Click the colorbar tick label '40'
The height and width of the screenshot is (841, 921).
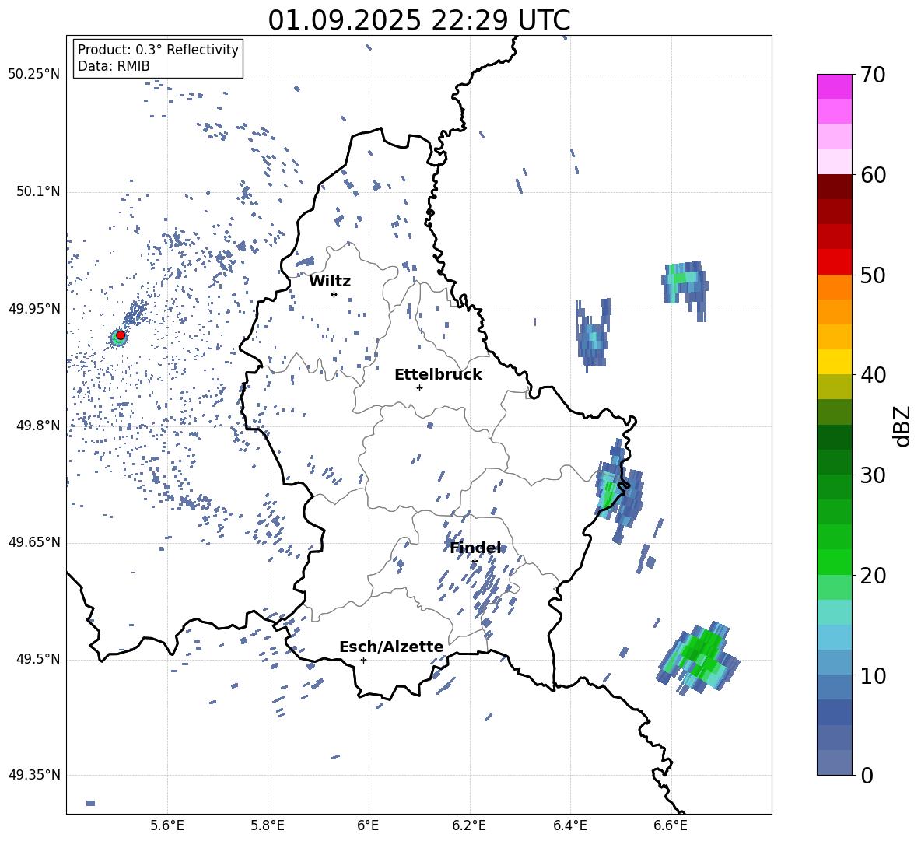pos(874,375)
